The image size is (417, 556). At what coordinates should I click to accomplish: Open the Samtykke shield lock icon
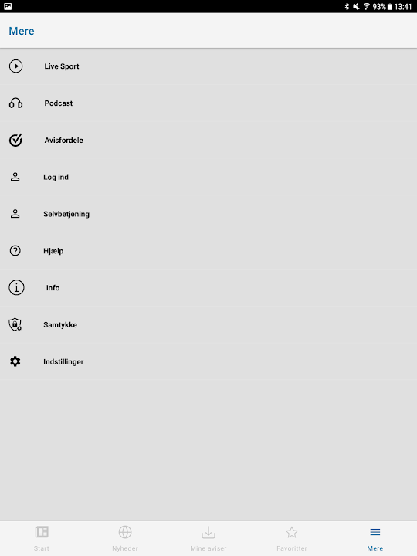pos(15,324)
